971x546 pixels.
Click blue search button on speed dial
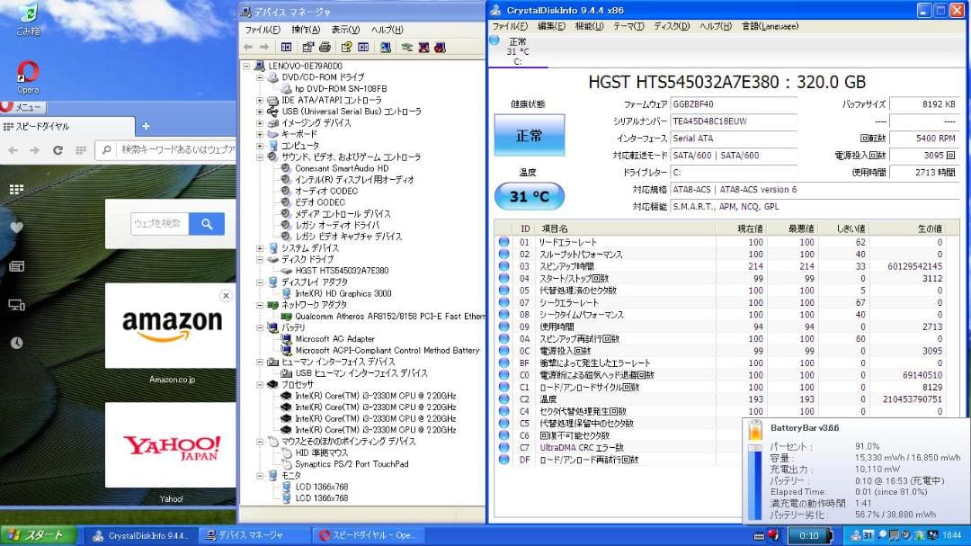point(206,224)
